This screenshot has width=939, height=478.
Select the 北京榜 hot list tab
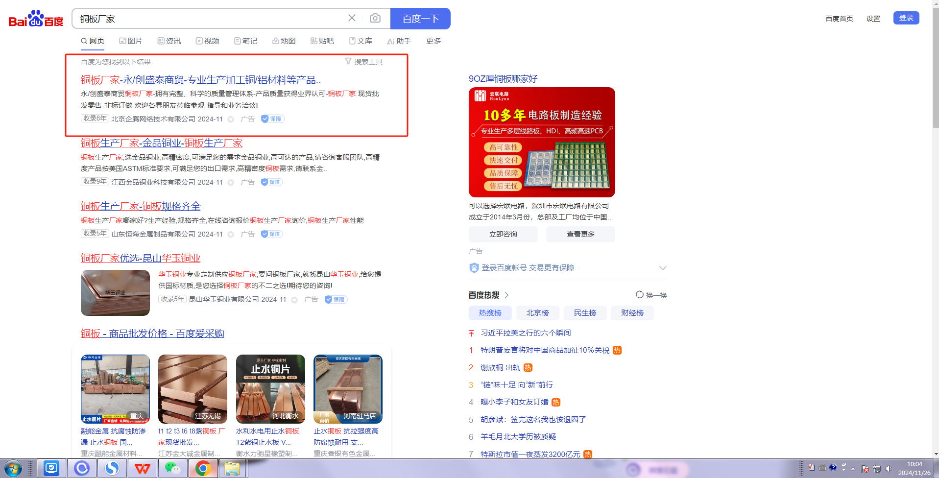538,313
